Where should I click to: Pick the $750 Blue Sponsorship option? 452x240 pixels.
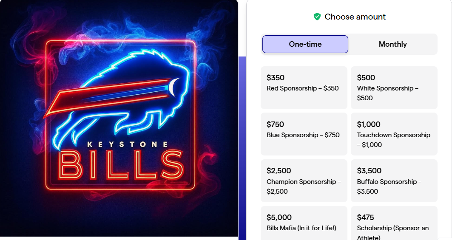click(x=304, y=134)
